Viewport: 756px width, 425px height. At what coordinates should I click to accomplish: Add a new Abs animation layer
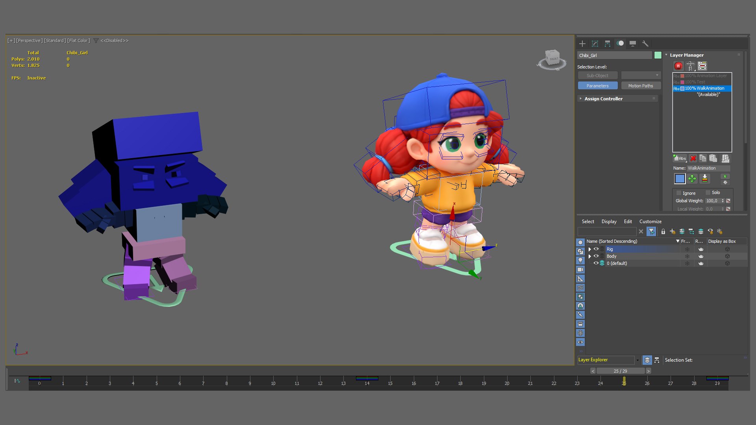click(680, 159)
